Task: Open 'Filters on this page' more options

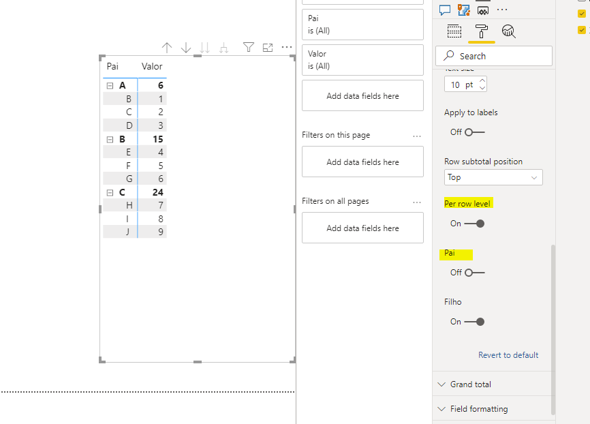Action: click(x=417, y=136)
